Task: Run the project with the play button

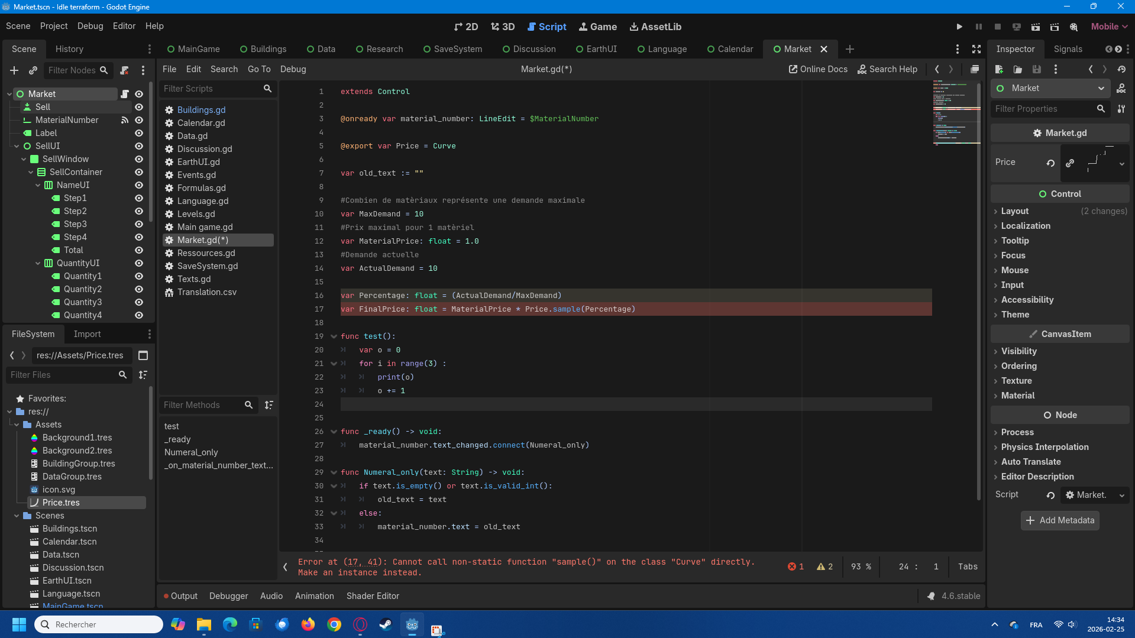Action: [959, 27]
